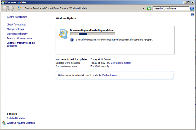
Task: Click the blue information icon
Action: (72, 40)
